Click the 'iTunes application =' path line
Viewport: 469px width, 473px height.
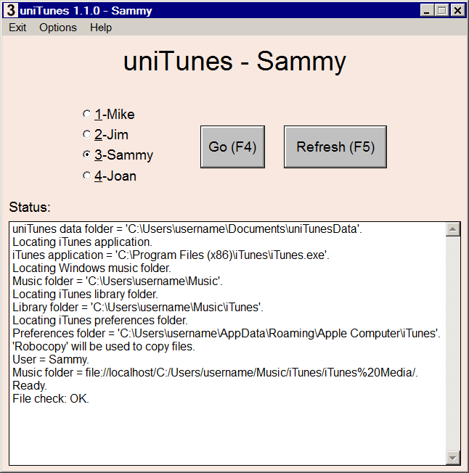(171, 255)
